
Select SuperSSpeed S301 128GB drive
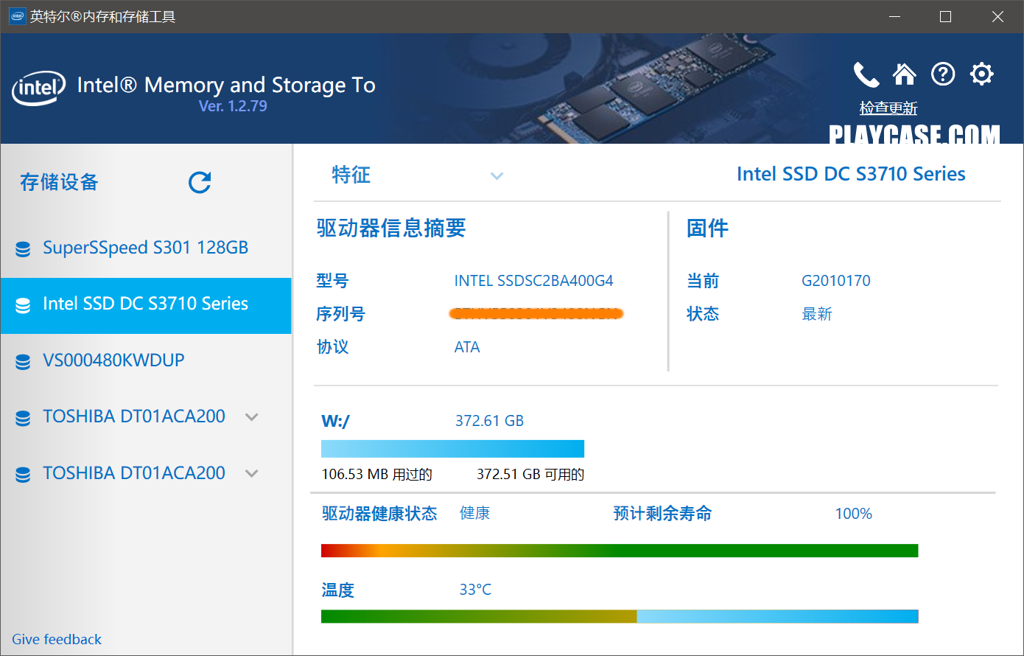tap(146, 248)
